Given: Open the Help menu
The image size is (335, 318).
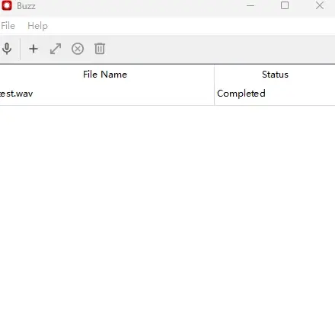Looking at the screenshot, I should click(x=37, y=26).
